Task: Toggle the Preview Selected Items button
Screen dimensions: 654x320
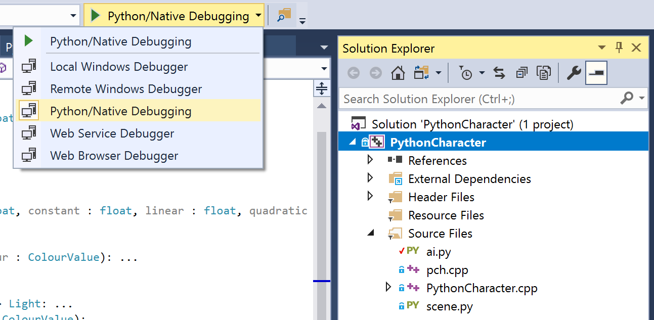Action: pyautogui.click(x=596, y=74)
